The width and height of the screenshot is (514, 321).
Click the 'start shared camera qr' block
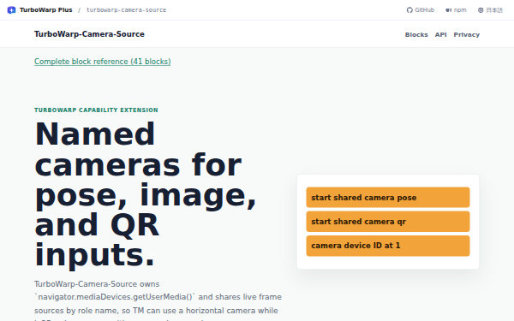pyautogui.click(x=388, y=222)
